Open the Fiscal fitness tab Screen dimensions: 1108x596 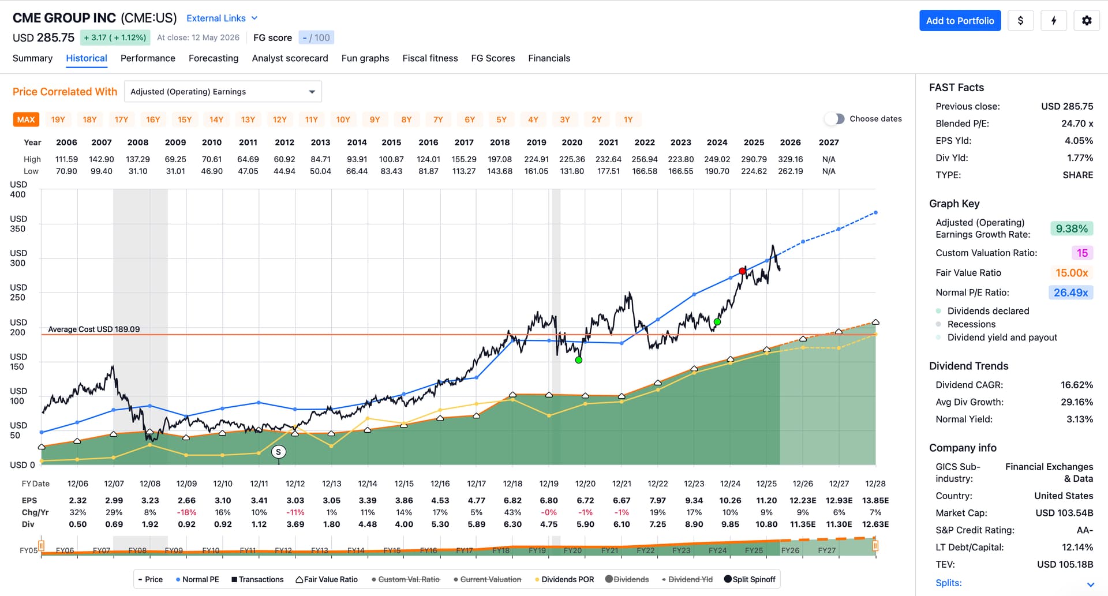click(x=430, y=58)
